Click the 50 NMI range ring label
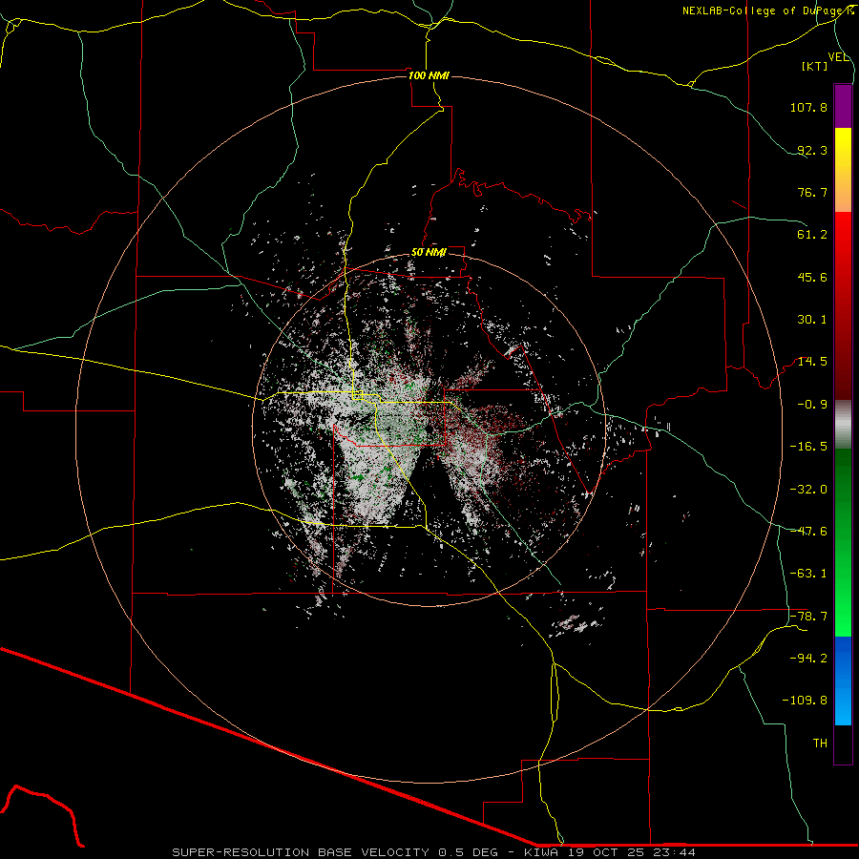This screenshot has height=859, width=859. tap(429, 253)
